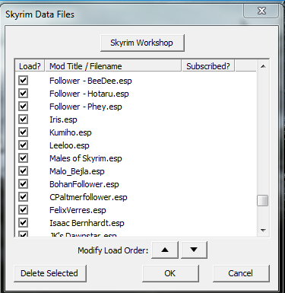285x293 pixels.
Task: Toggle Follower - Phey.esp load checkbox
Action: point(23,107)
